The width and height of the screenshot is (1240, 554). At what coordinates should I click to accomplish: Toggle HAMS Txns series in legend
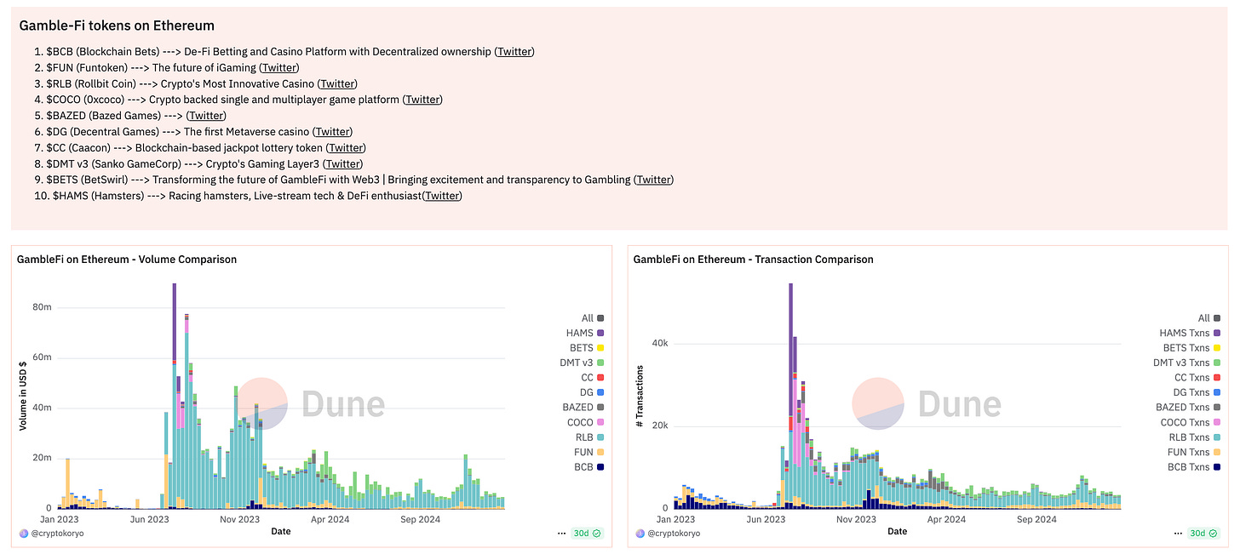pyautogui.click(x=1191, y=333)
